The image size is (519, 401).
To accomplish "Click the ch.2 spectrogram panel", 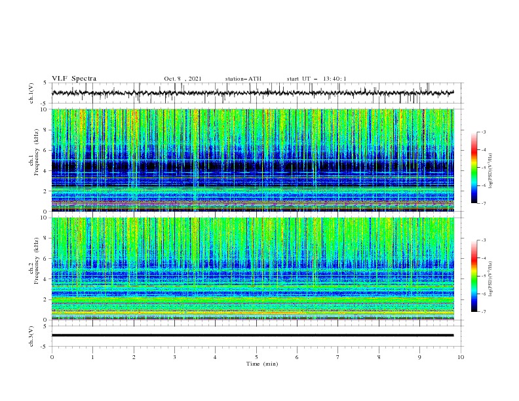I will click(x=253, y=269).
